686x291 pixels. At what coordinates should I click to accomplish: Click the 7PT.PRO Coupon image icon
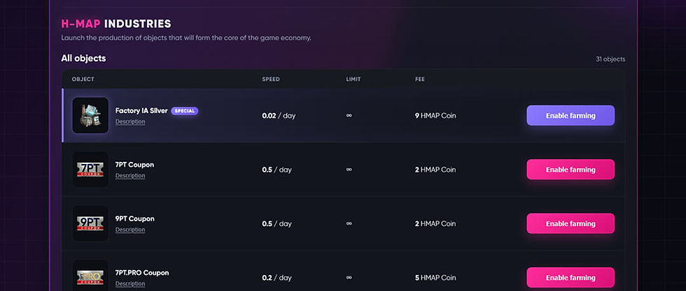(90, 277)
